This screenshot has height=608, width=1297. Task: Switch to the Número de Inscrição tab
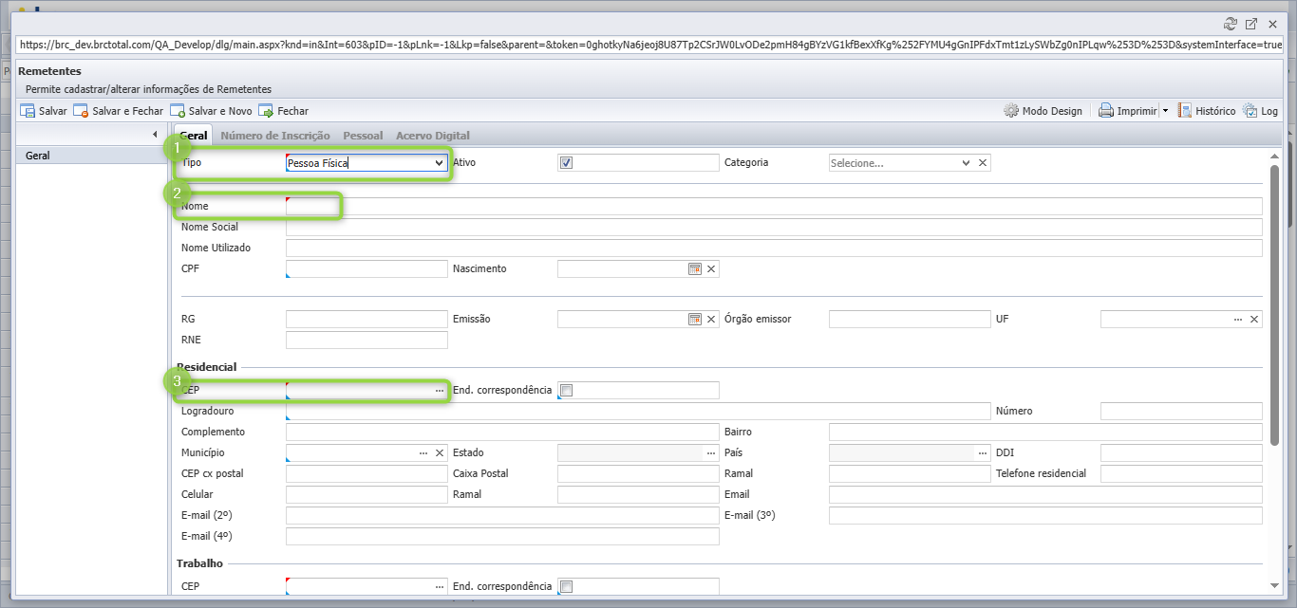pos(275,136)
